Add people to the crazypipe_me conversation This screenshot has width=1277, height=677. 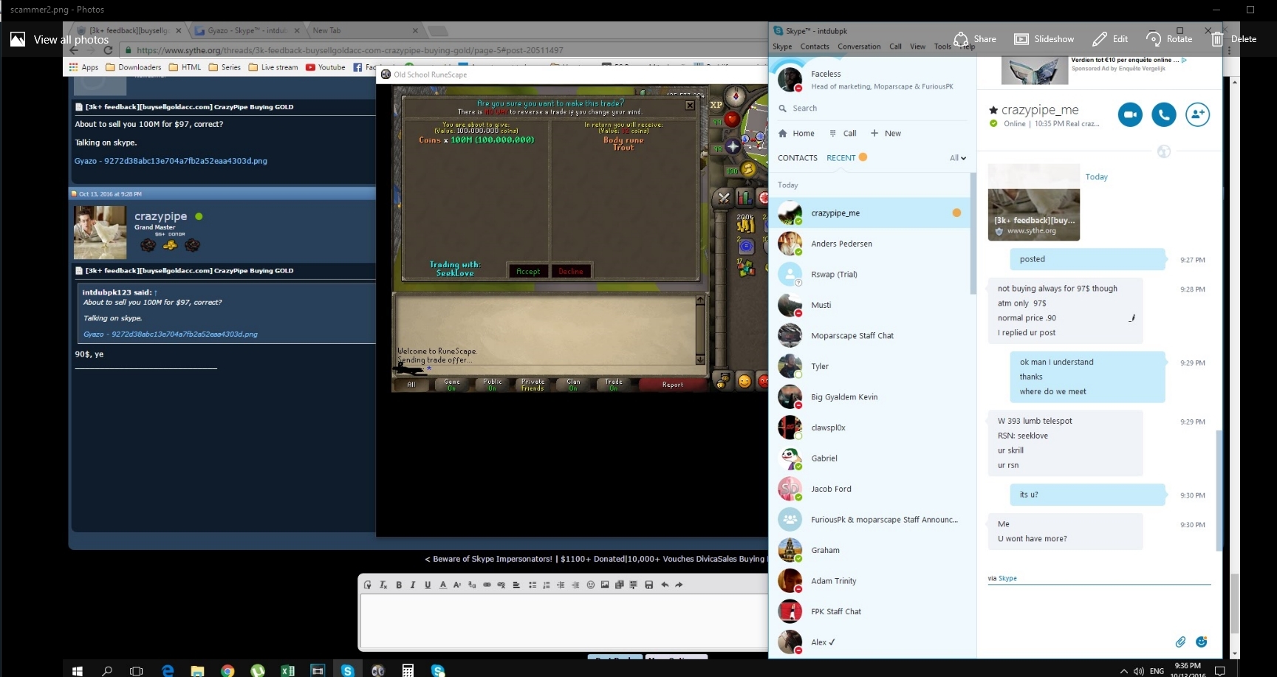tap(1197, 114)
